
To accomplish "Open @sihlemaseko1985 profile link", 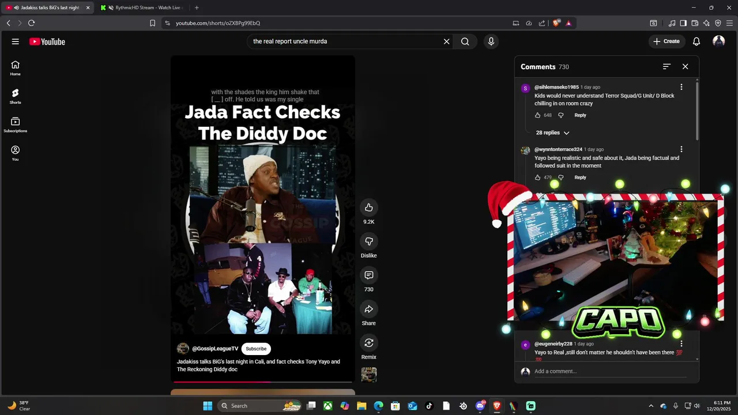I will [556, 87].
